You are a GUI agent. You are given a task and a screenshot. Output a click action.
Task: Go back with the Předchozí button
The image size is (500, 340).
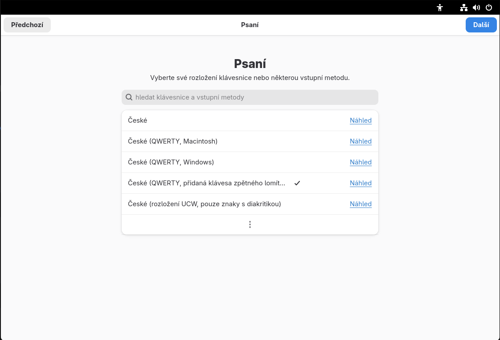coord(27,25)
